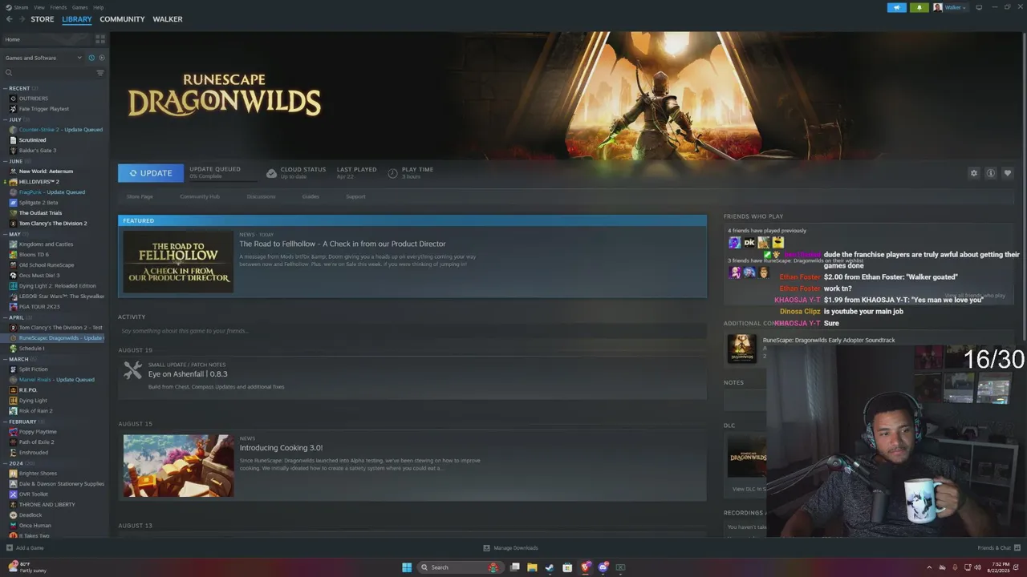Click the library search magnifier icon
Image resolution: width=1027 pixels, height=577 pixels.
(9, 73)
